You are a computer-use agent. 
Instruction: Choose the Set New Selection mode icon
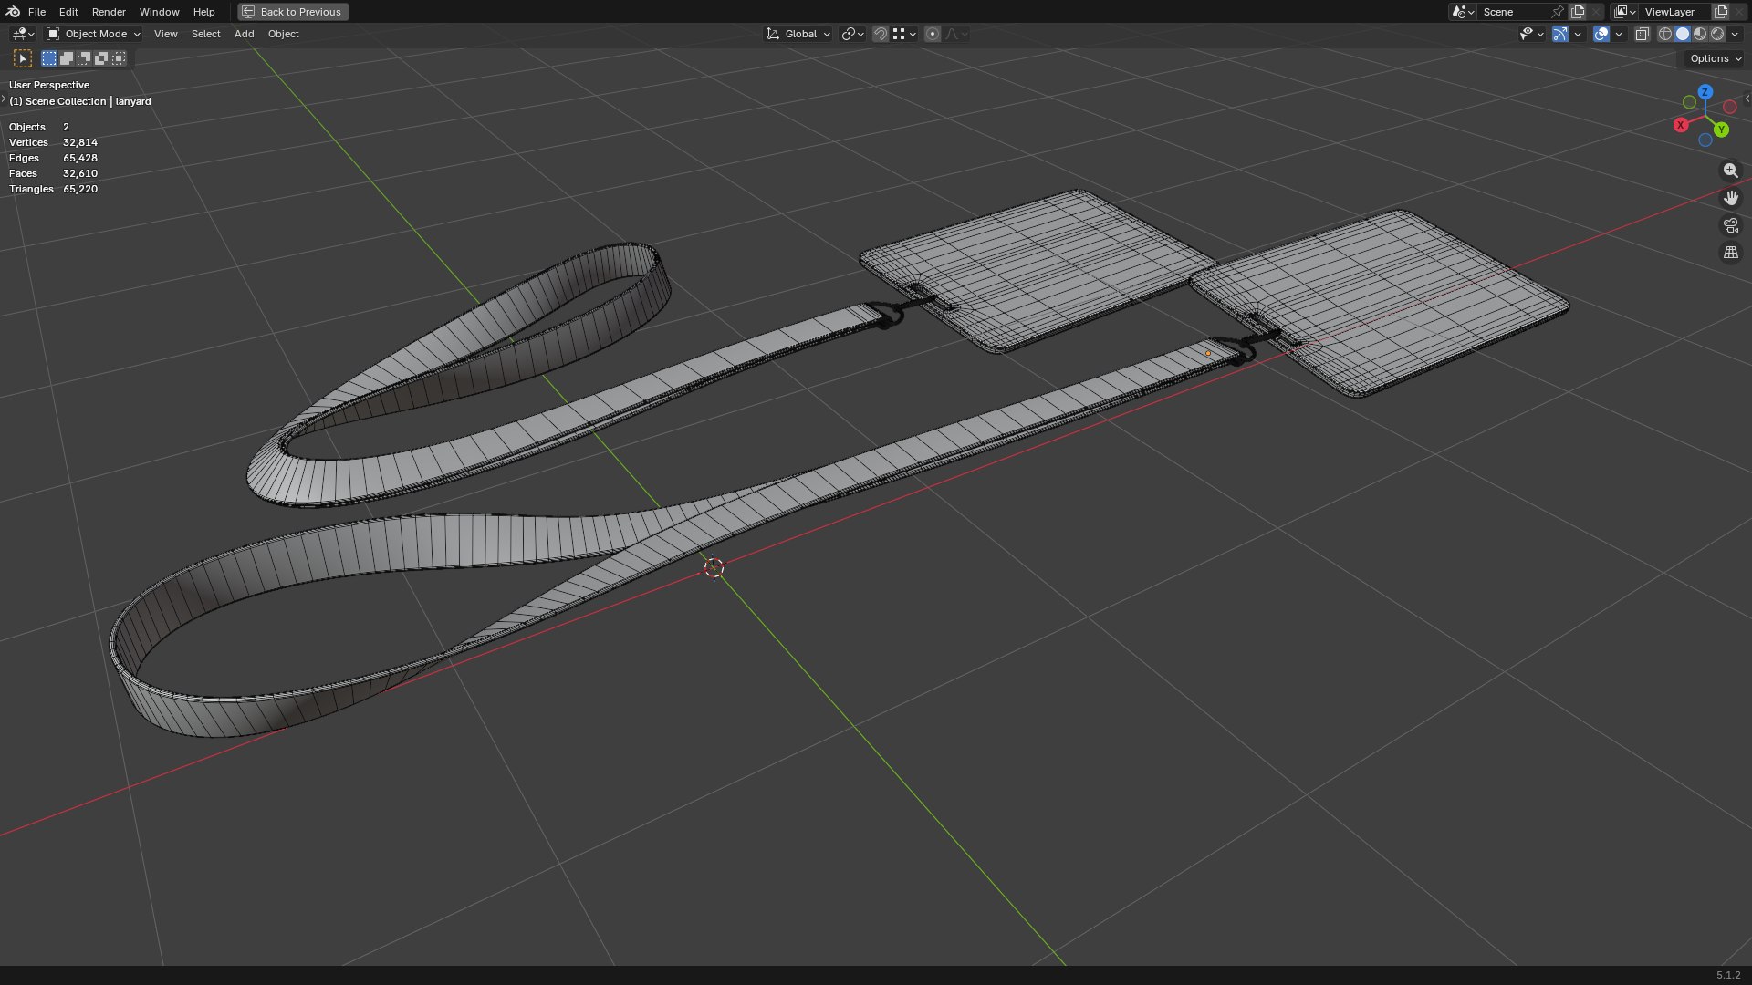tap(49, 58)
